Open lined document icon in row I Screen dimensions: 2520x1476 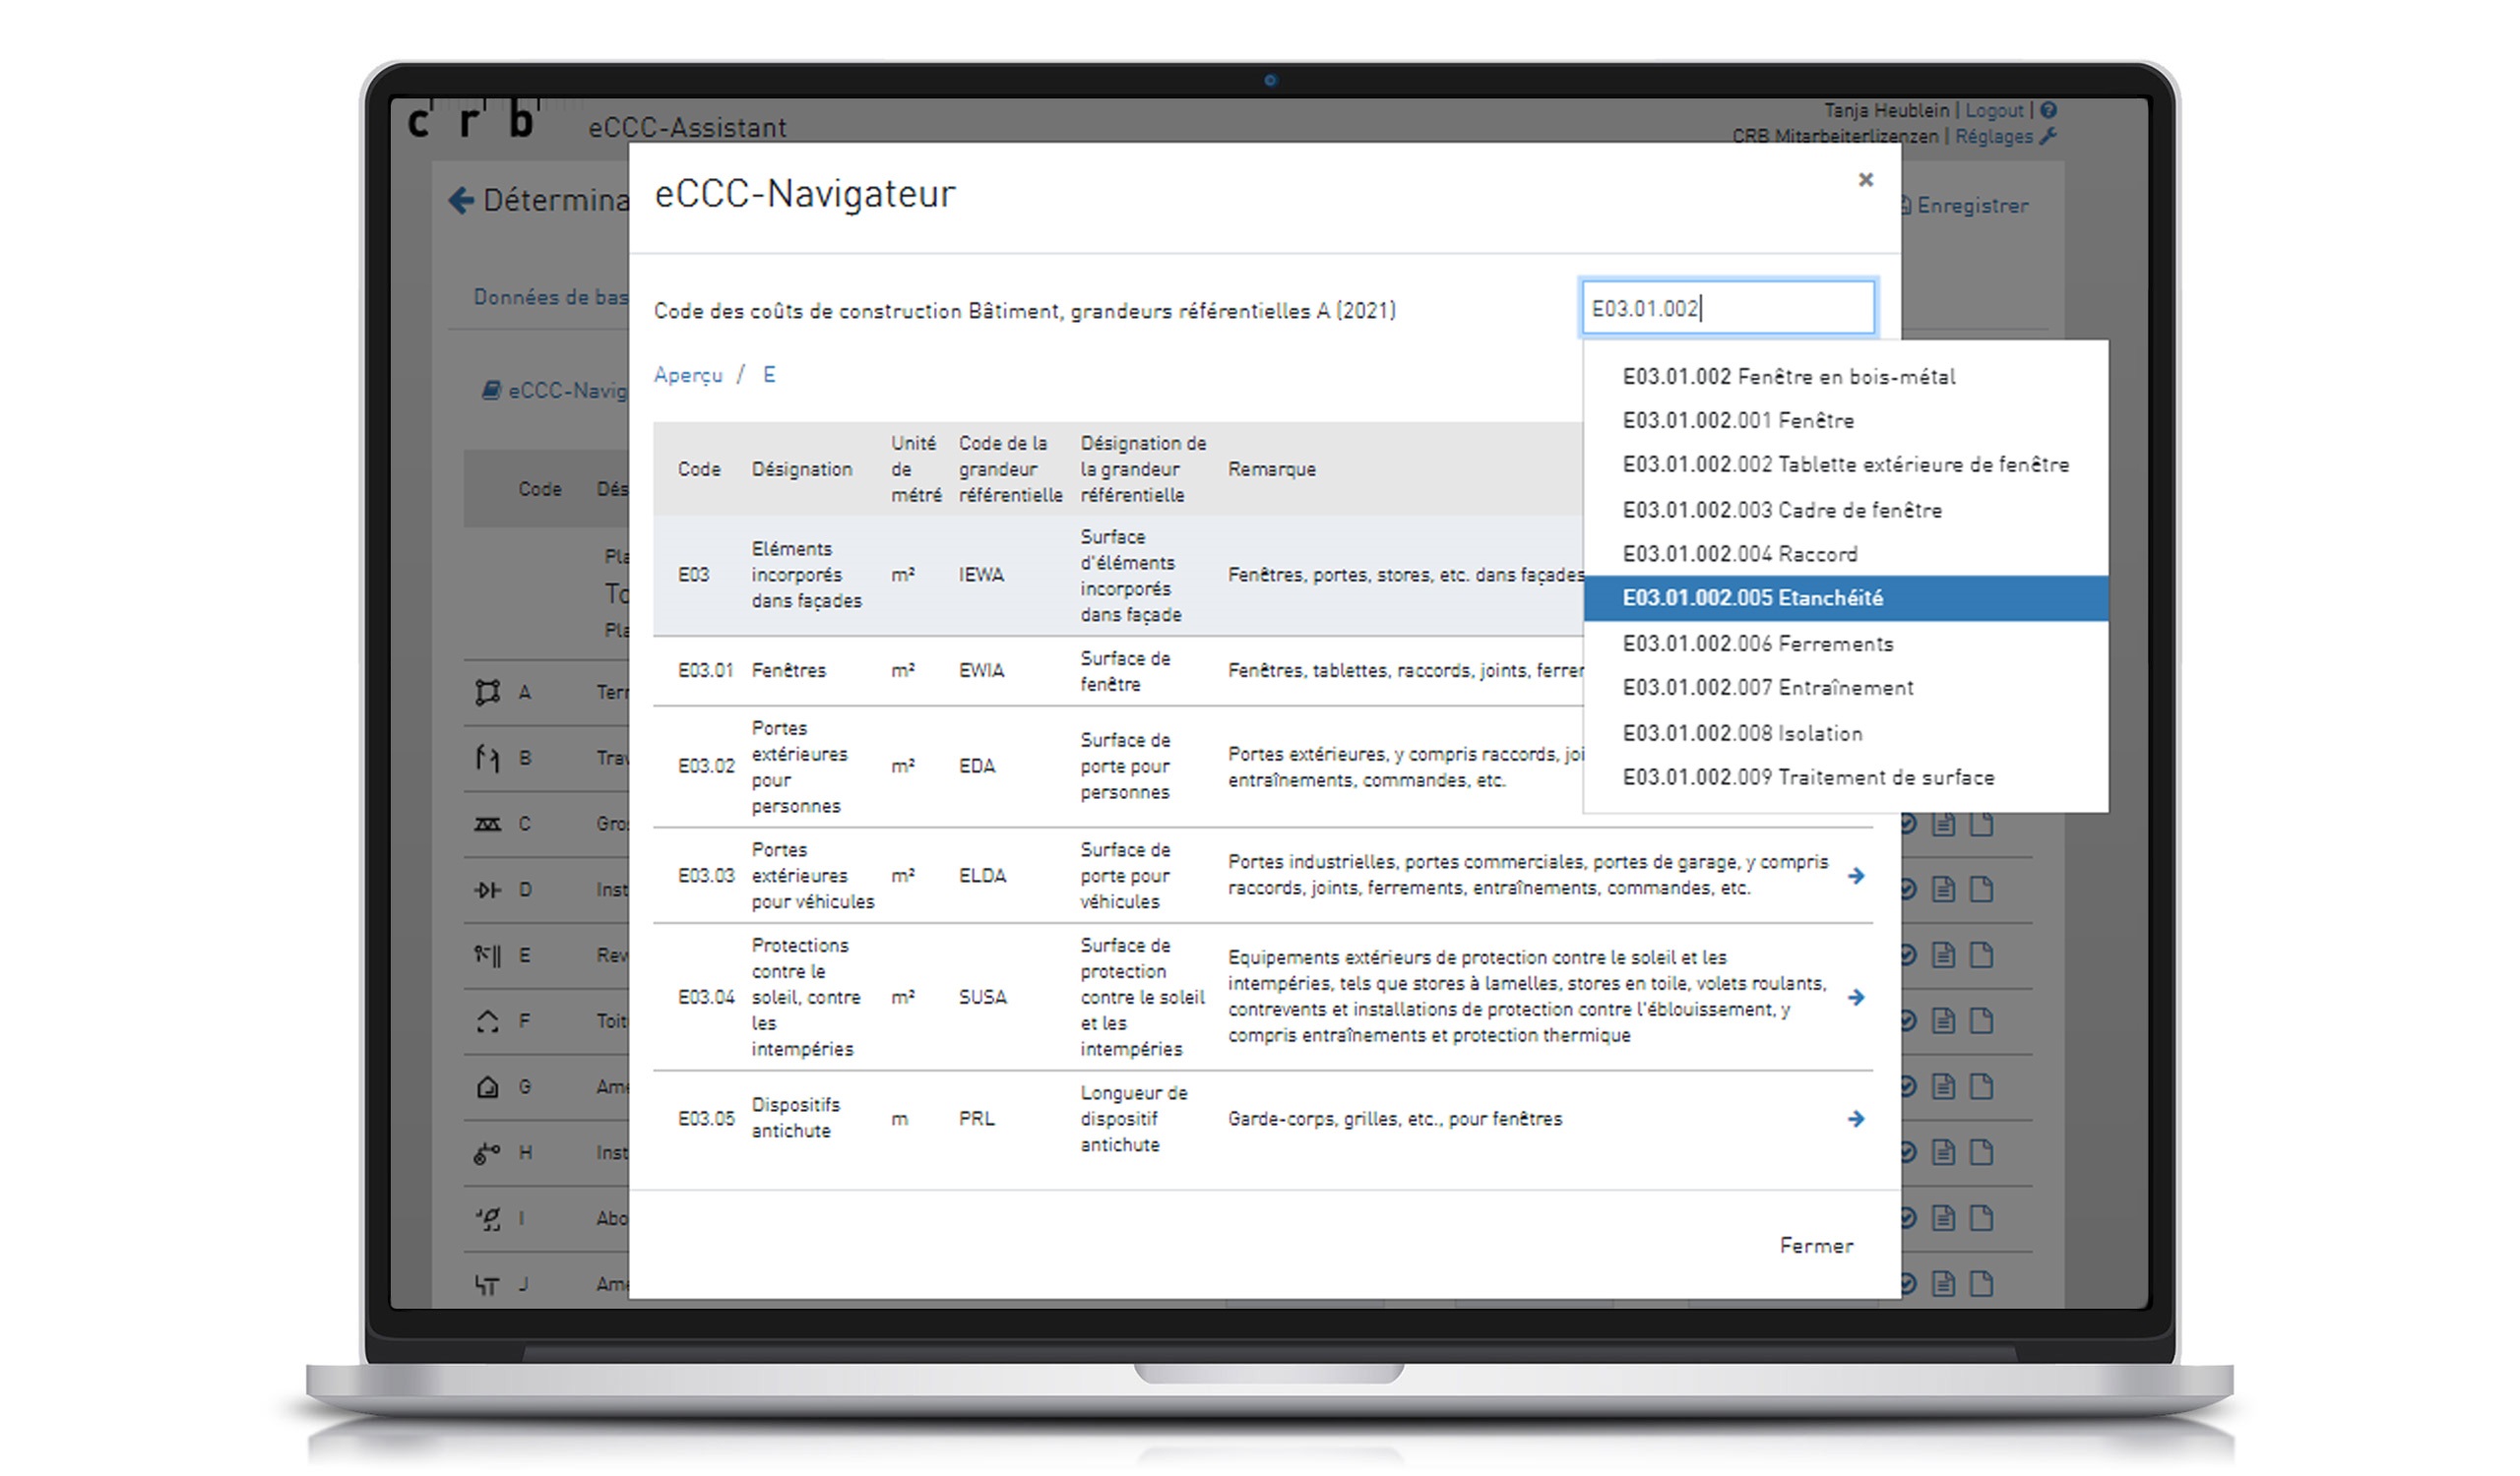(1943, 1219)
